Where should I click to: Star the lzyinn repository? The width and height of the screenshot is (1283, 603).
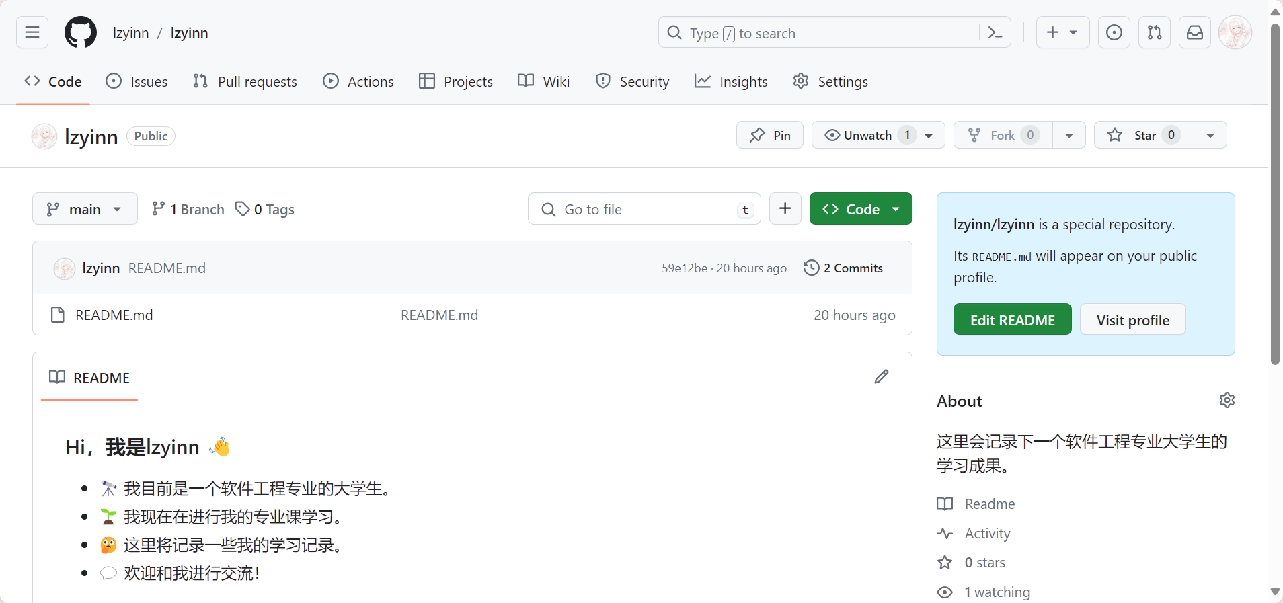(1144, 135)
